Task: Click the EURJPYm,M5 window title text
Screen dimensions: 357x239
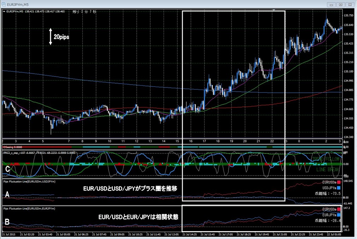Action: click(x=18, y=5)
